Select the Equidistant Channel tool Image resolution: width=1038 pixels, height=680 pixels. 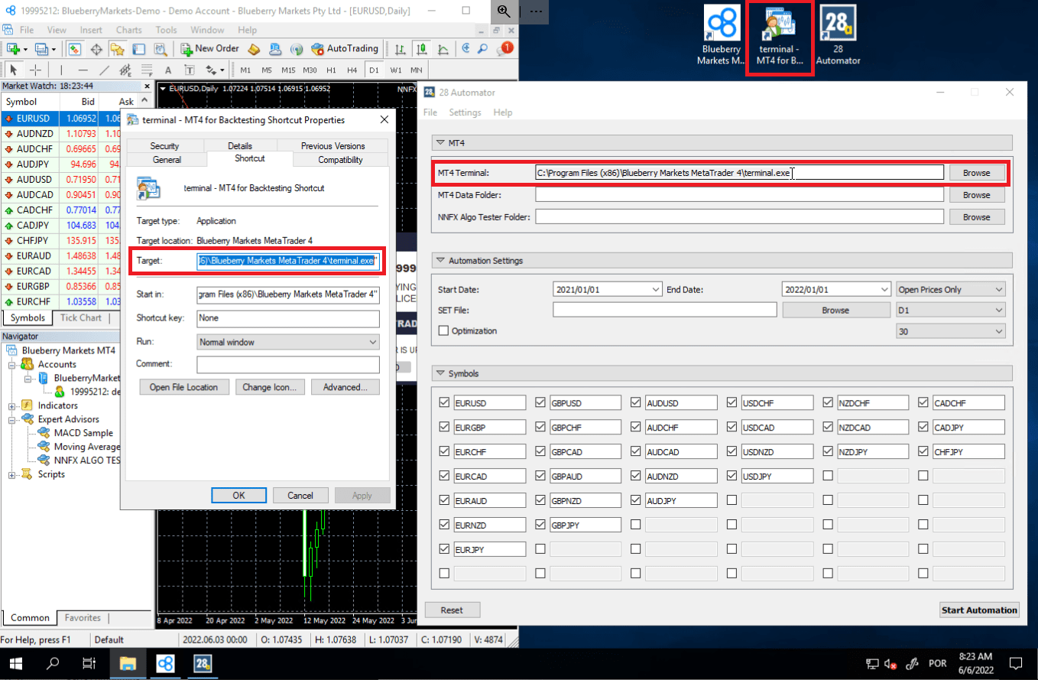click(x=125, y=70)
